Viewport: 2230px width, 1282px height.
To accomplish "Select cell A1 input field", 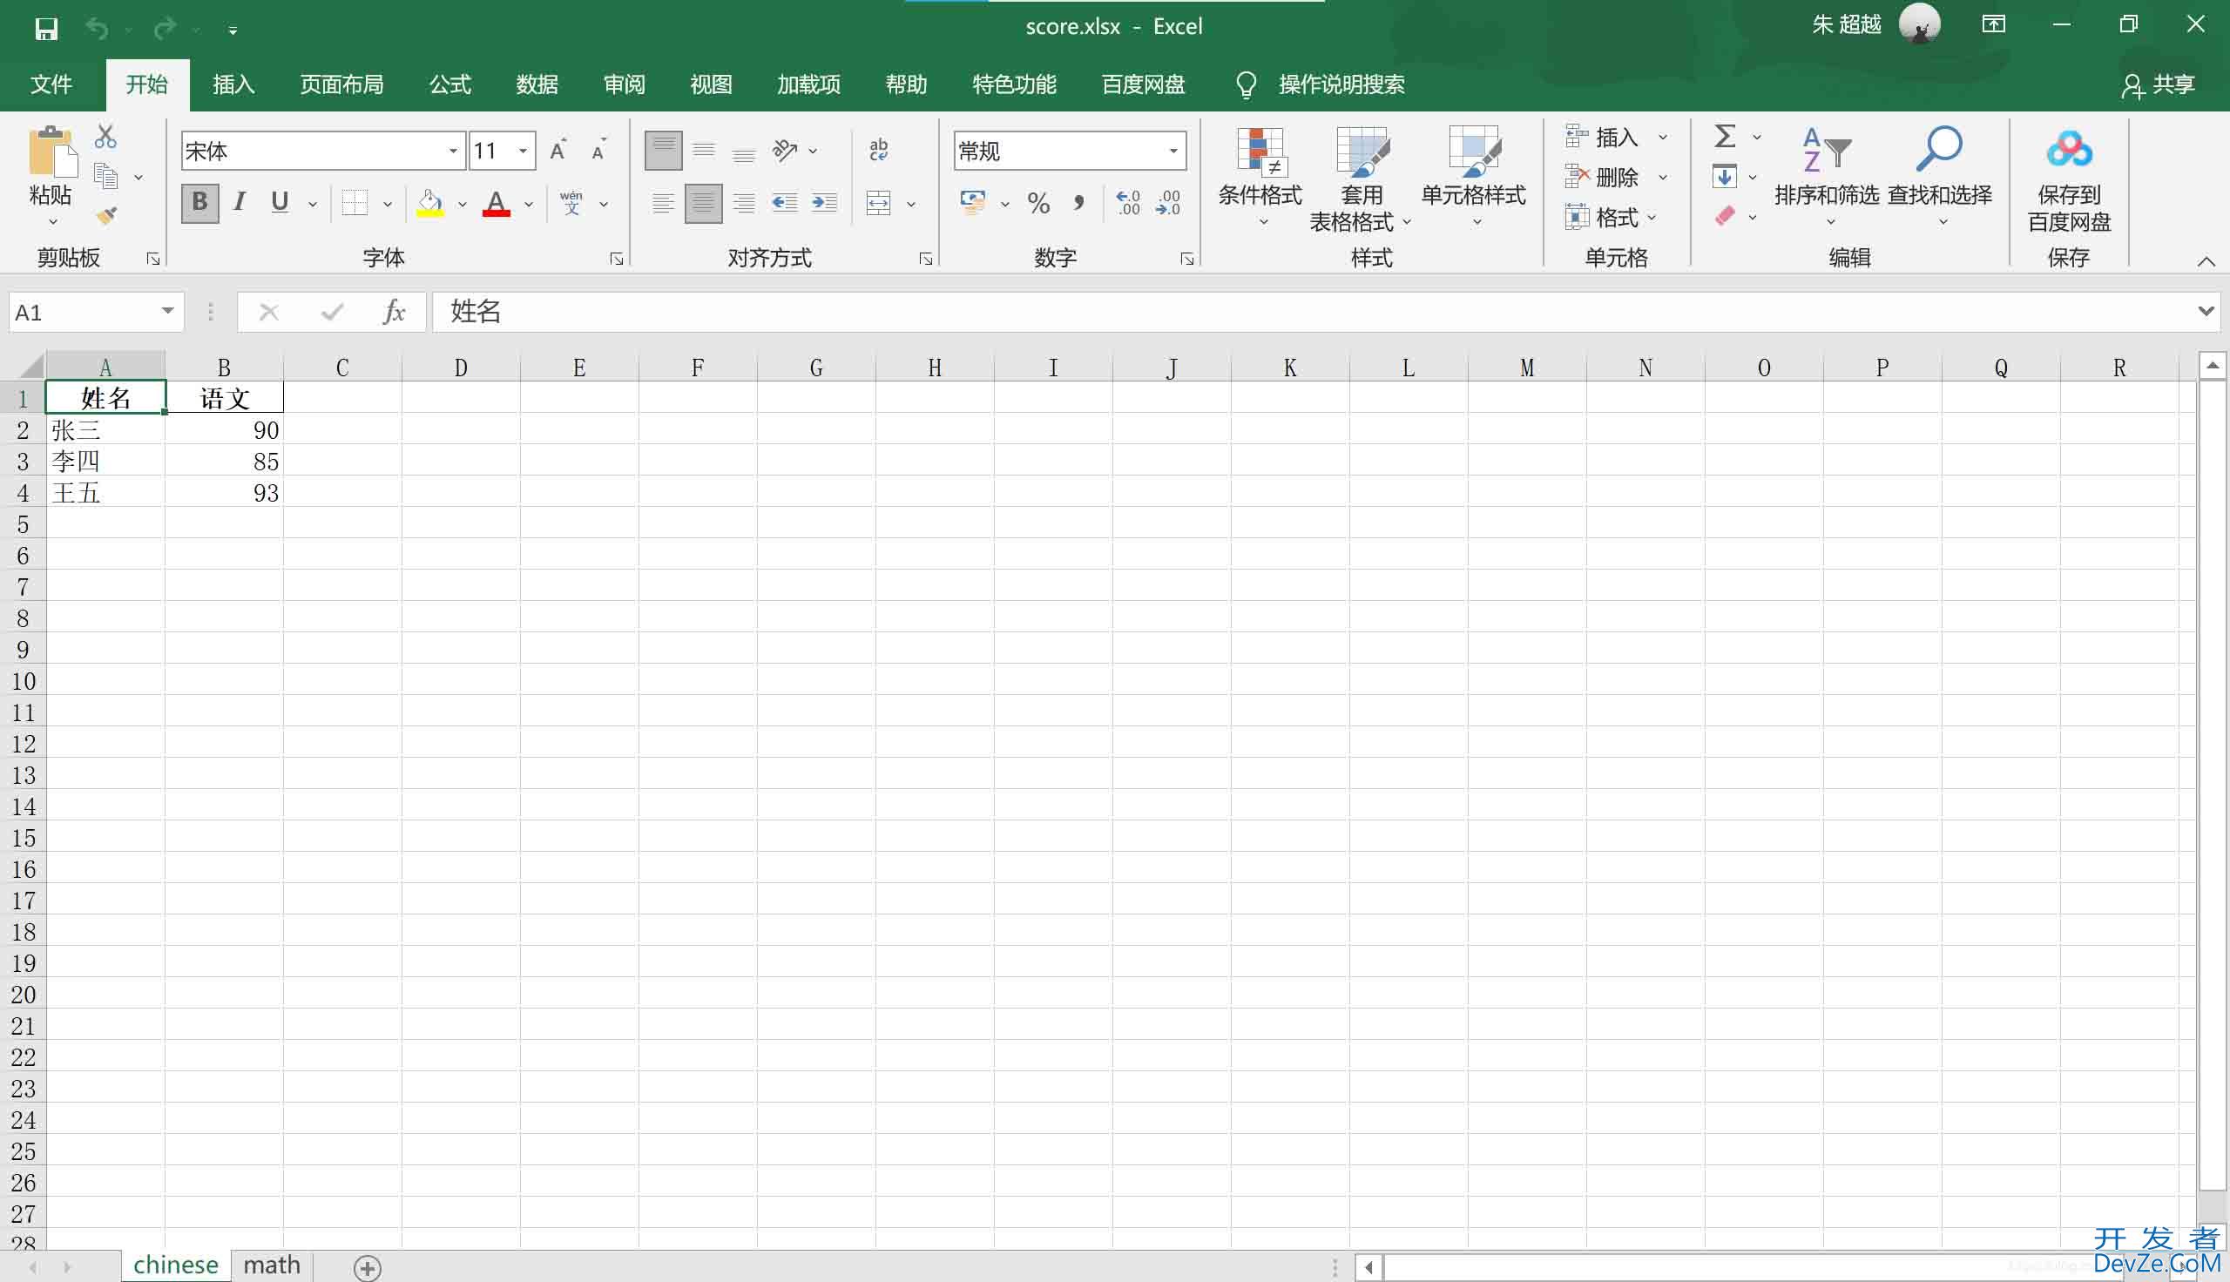I will click(107, 396).
